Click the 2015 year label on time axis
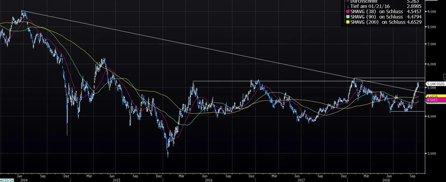The width and height of the screenshot is (446, 182). click(116, 179)
